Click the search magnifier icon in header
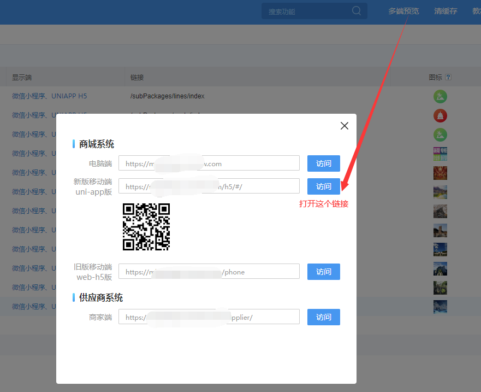Screen dimensions: 481x392 (357, 11)
